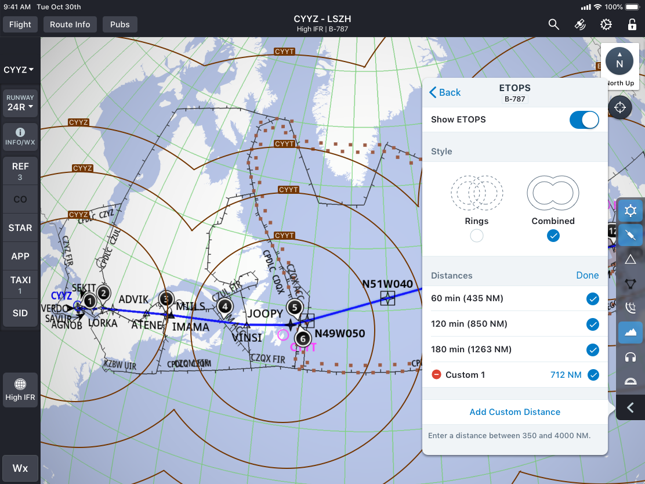This screenshot has height=484, width=645.
Task: Open the Pubs menu
Action: (119, 25)
